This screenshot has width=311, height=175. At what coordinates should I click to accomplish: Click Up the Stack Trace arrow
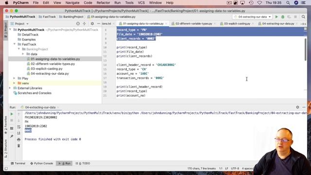(18, 114)
